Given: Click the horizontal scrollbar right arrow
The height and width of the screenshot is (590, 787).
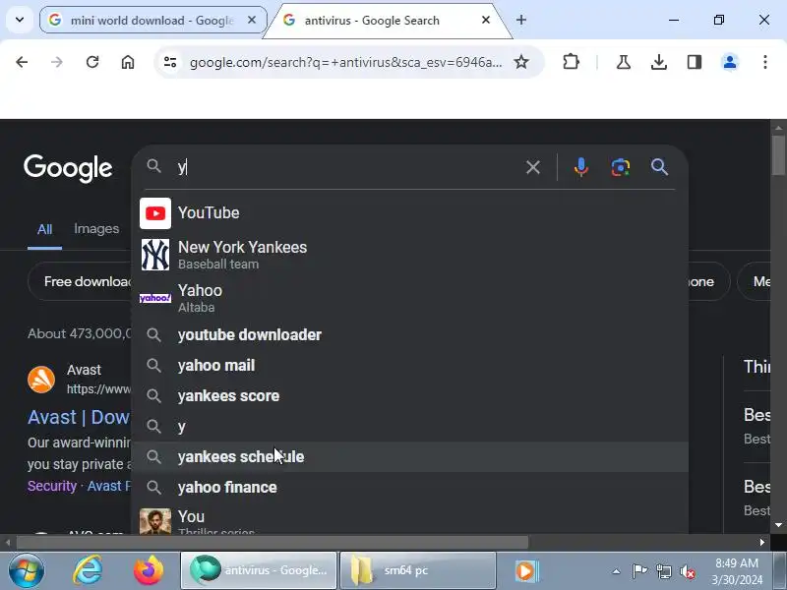Looking at the screenshot, I should (x=761, y=543).
